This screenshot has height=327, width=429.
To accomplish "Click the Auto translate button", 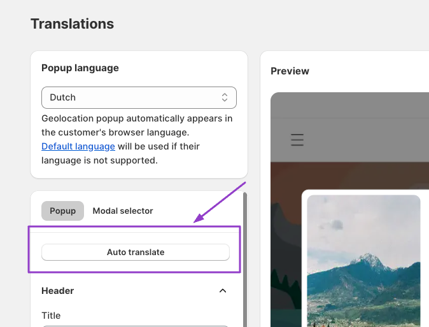I will point(136,252).
